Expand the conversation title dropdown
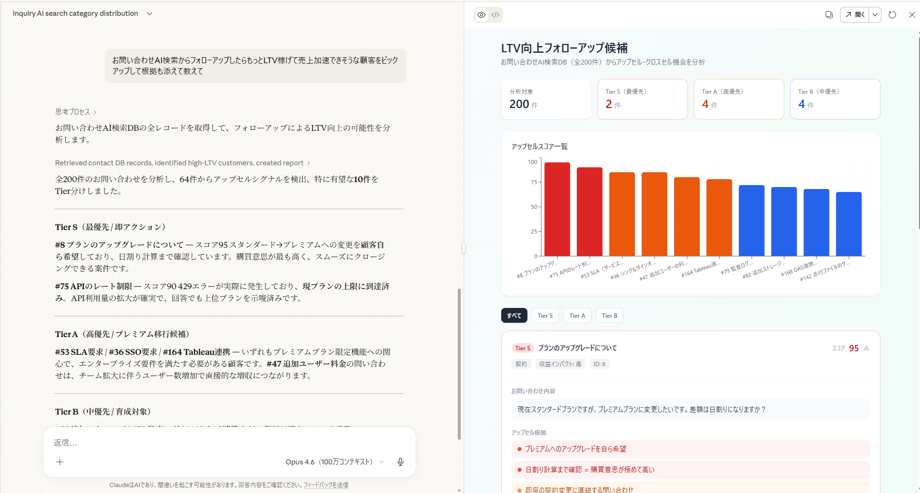 [150, 14]
